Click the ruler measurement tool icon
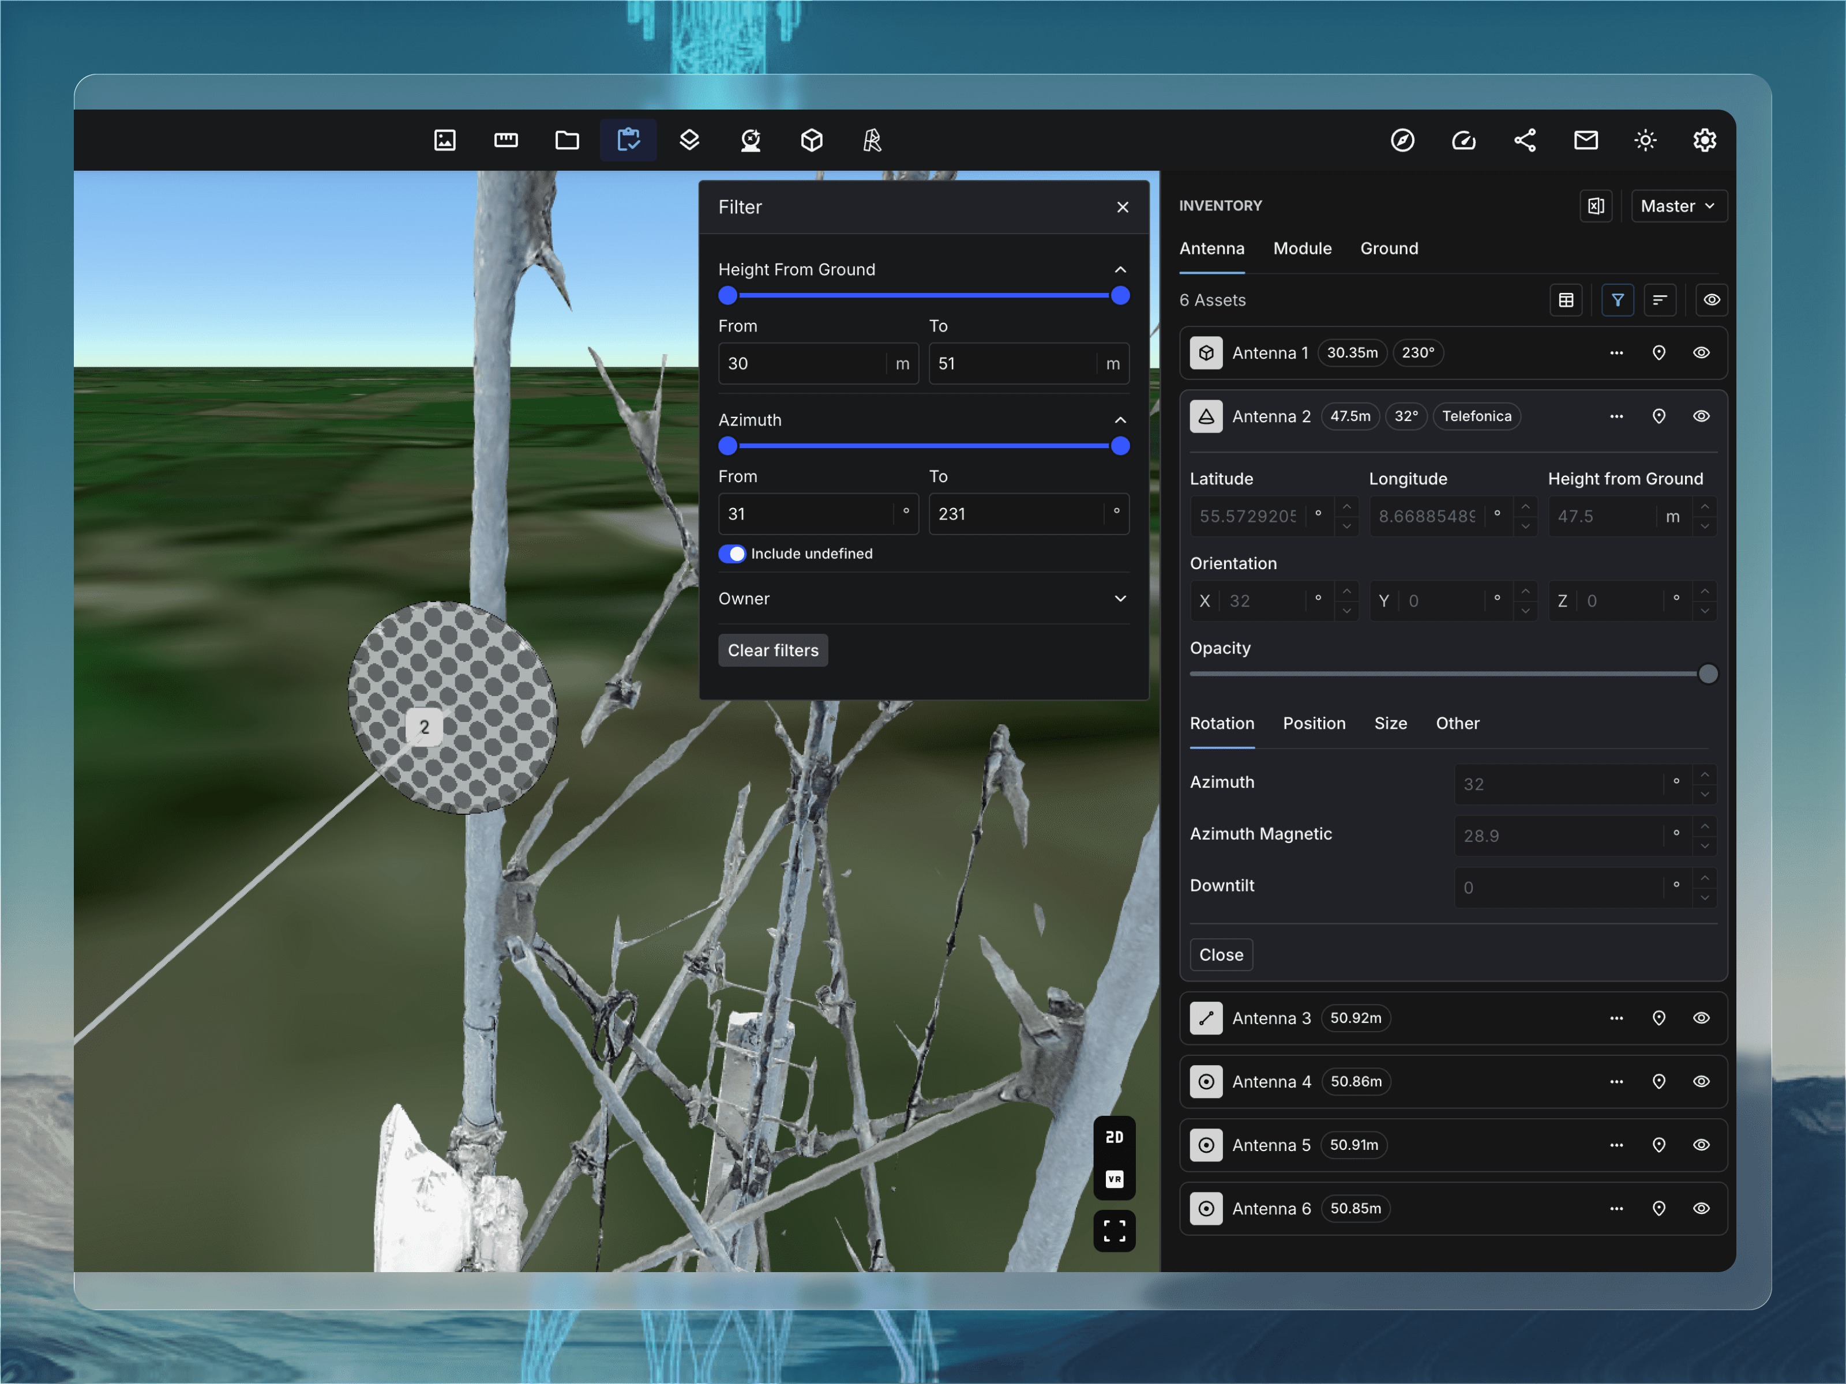1846x1384 pixels. click(x=506, y=140)
